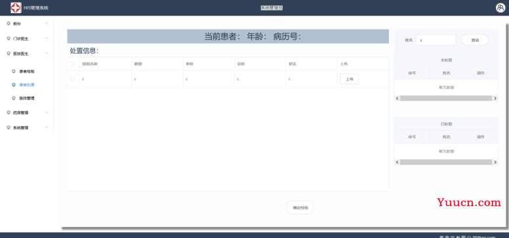
Task: Click the 查询 search button
Action: point(475,40)
